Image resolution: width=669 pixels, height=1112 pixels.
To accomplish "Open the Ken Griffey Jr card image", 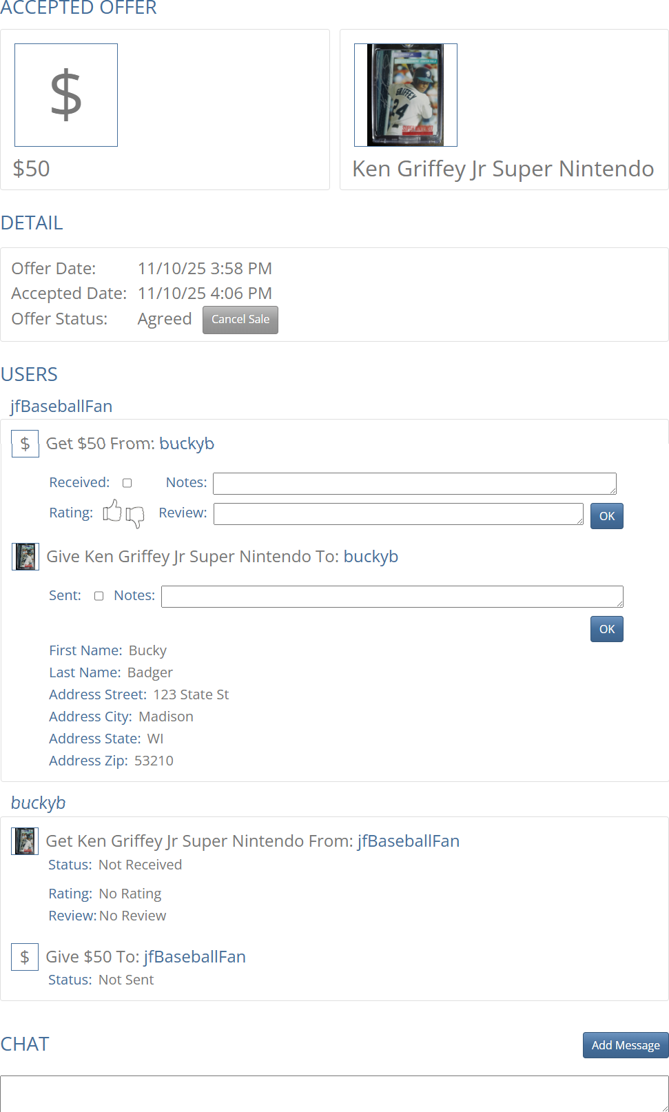I will pos(406,95).
